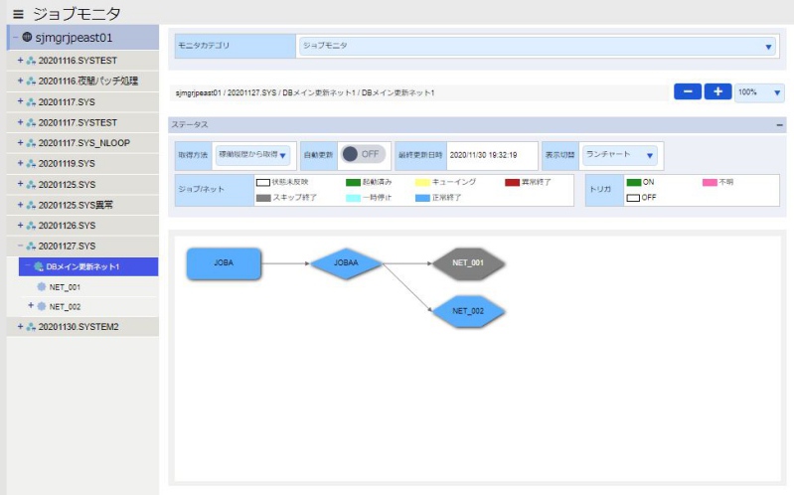Click the breadcrumb path sjmgrjpeast01 / 20201127.SYS
This screenshot has height=495, width=794.
(226, 93)
